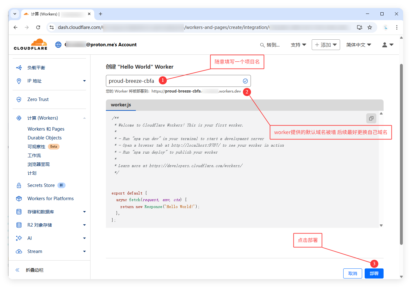Open the Chrome three-dot menu
This screenshot has width=411, height=287.
397,27
